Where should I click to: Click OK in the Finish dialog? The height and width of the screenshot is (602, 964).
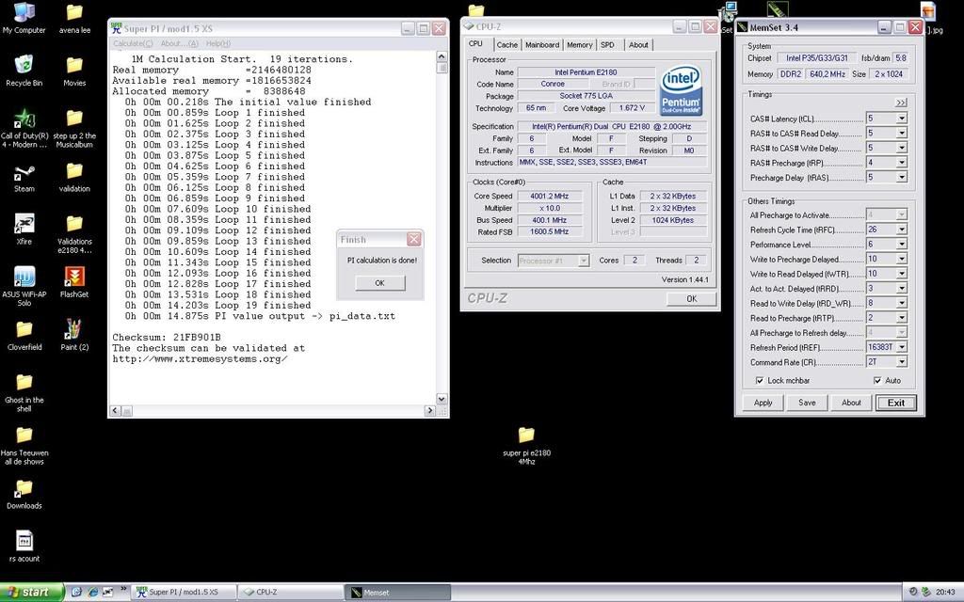[380, 282]
